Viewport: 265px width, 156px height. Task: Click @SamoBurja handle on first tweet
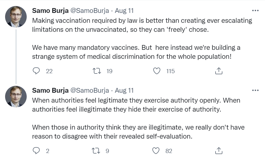(x=90, y=11)
